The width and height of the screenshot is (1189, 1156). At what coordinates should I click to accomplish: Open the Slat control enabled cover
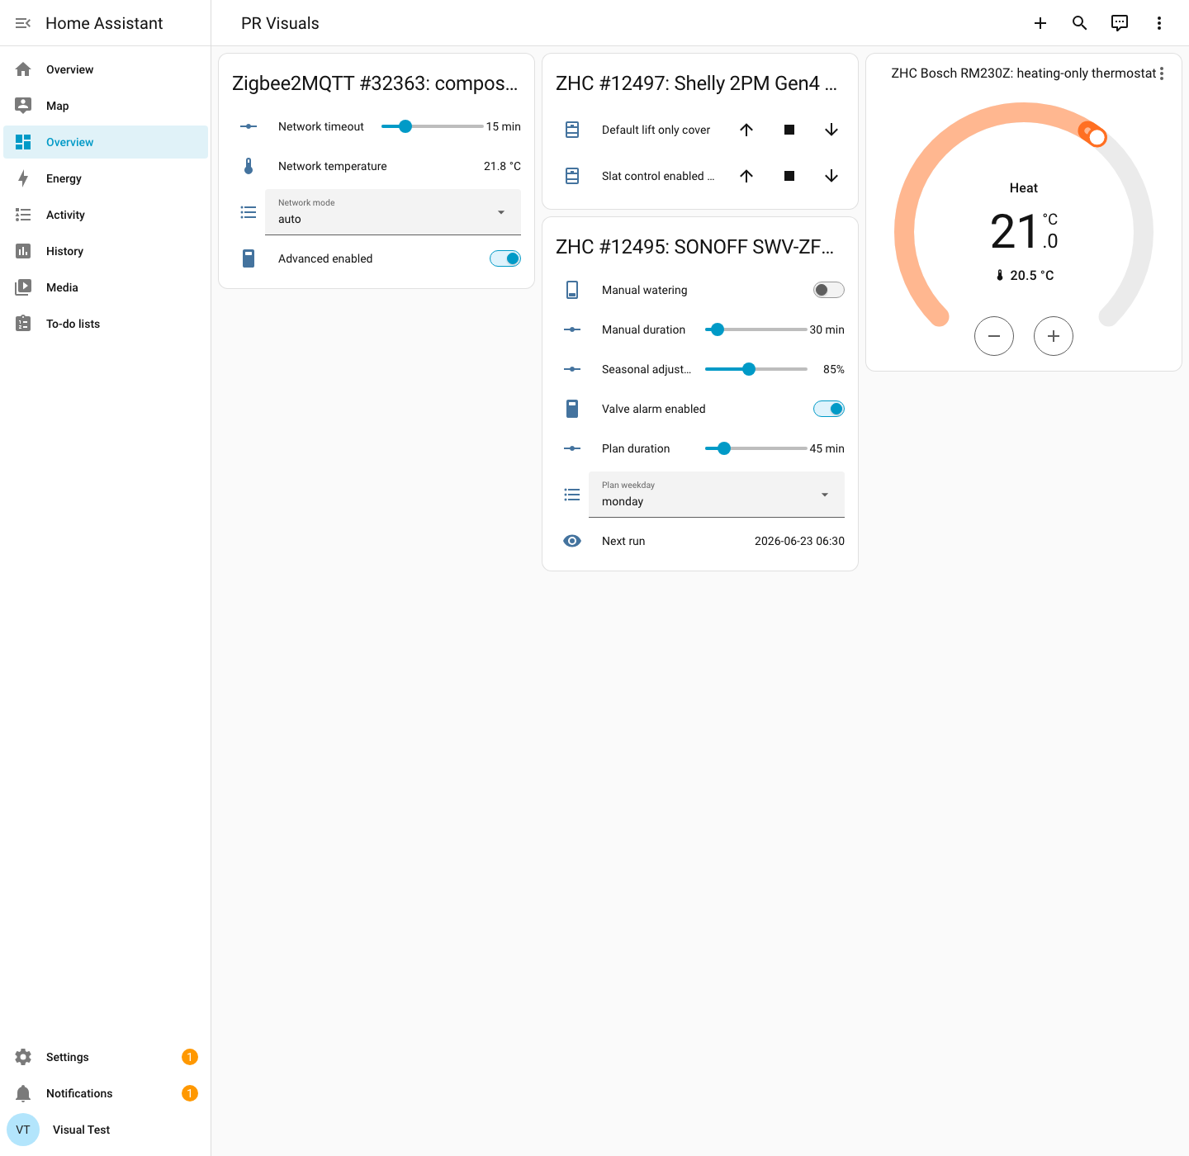(746, 176)
